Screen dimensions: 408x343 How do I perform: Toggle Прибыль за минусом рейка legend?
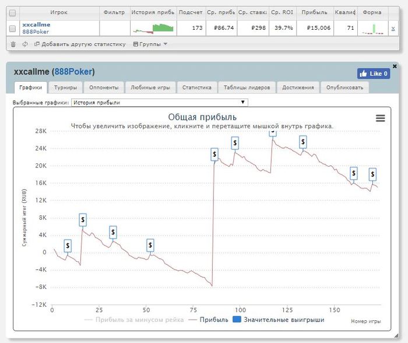coord(134,320)
